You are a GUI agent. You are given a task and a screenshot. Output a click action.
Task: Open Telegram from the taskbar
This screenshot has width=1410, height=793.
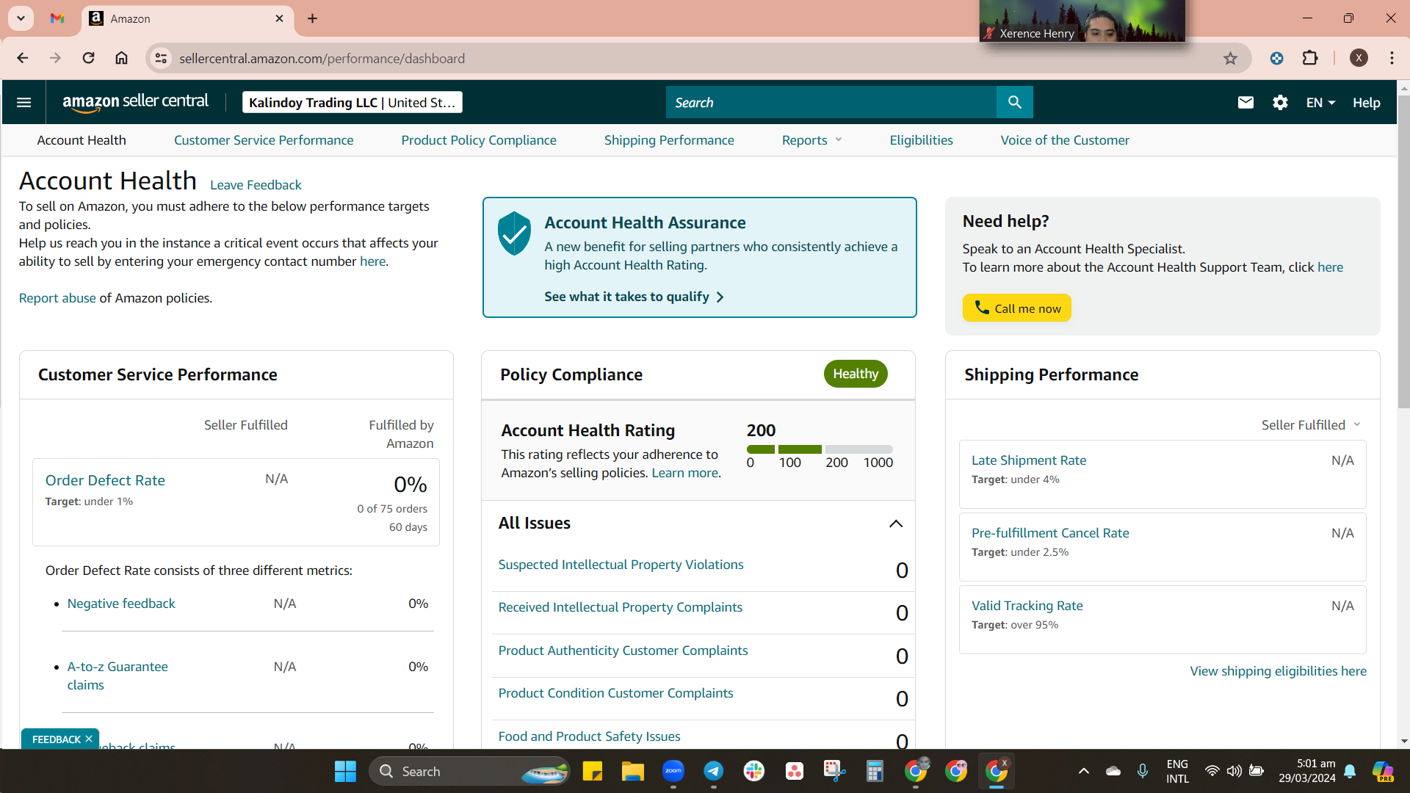coord(713,771)
